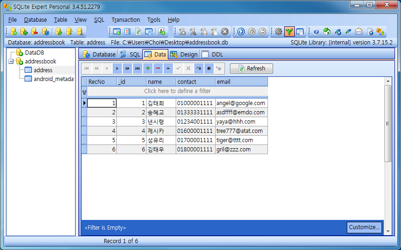Click the trigger icon with green star
The width and height of the screenshot is (401, 250).
[x=162, y=31]
